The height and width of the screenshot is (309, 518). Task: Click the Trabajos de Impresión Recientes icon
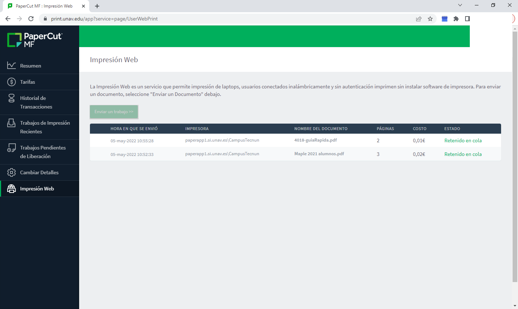click(x=12, y=123)
